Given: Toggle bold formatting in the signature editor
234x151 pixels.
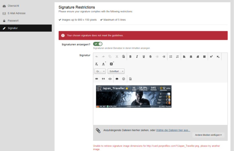Looking at the screenshot, I should (x=130, y=57).
